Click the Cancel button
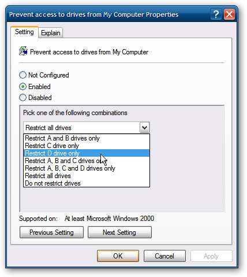The image size is (247, 277). click(164, 256)
